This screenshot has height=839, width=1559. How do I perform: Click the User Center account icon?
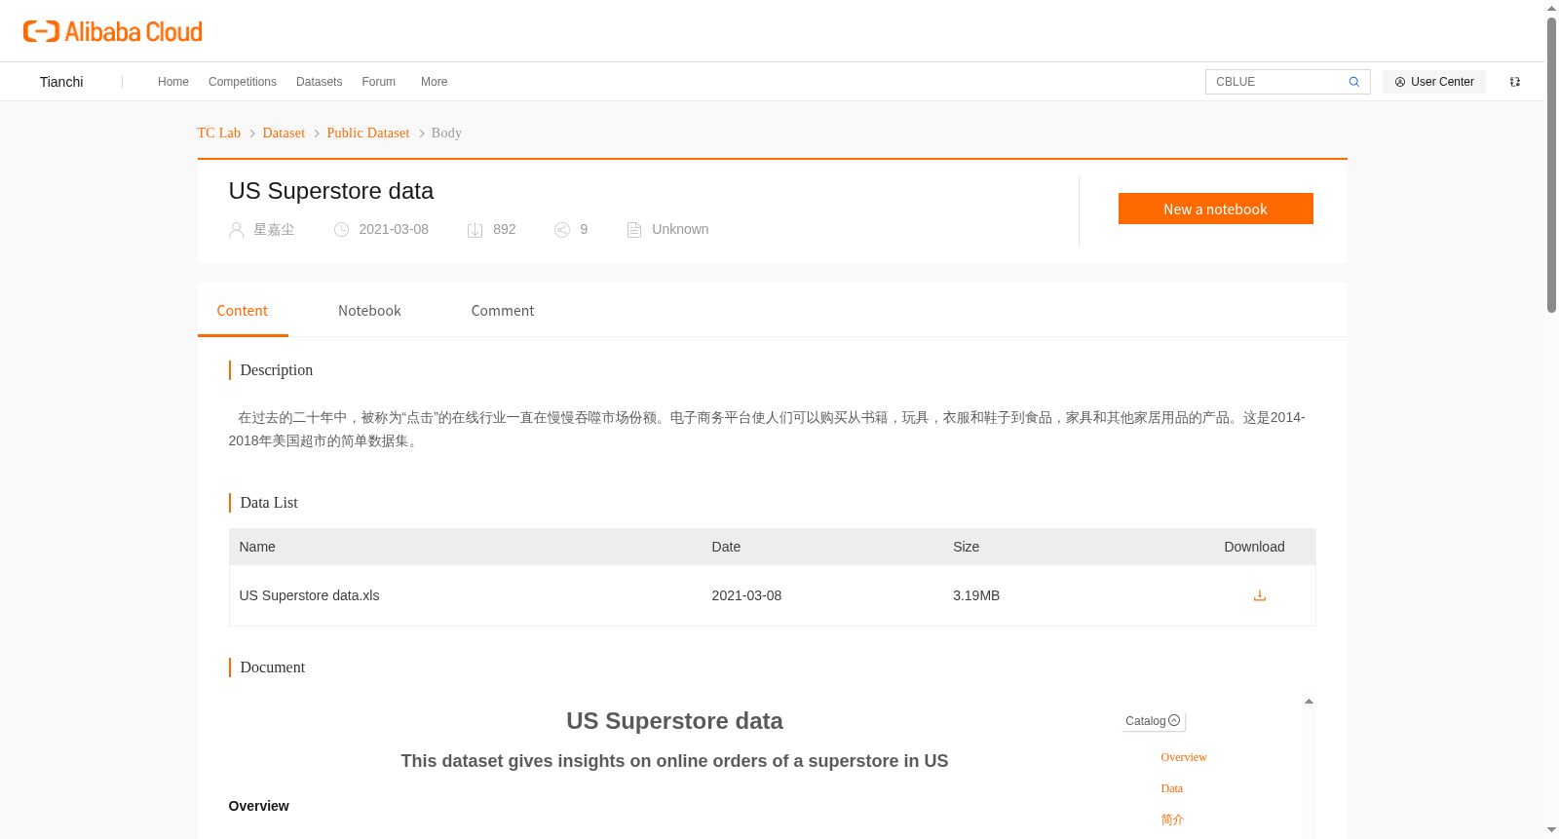(1400, 82)
